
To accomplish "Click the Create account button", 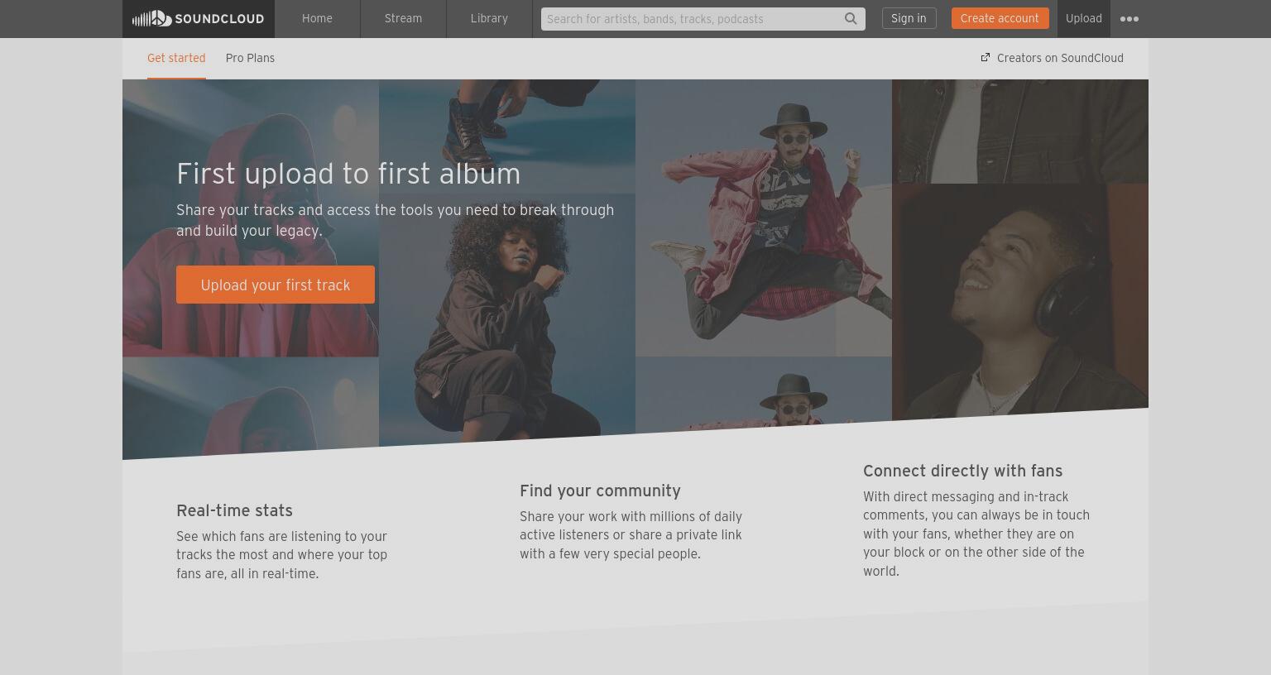I will tap(1000, 18).
